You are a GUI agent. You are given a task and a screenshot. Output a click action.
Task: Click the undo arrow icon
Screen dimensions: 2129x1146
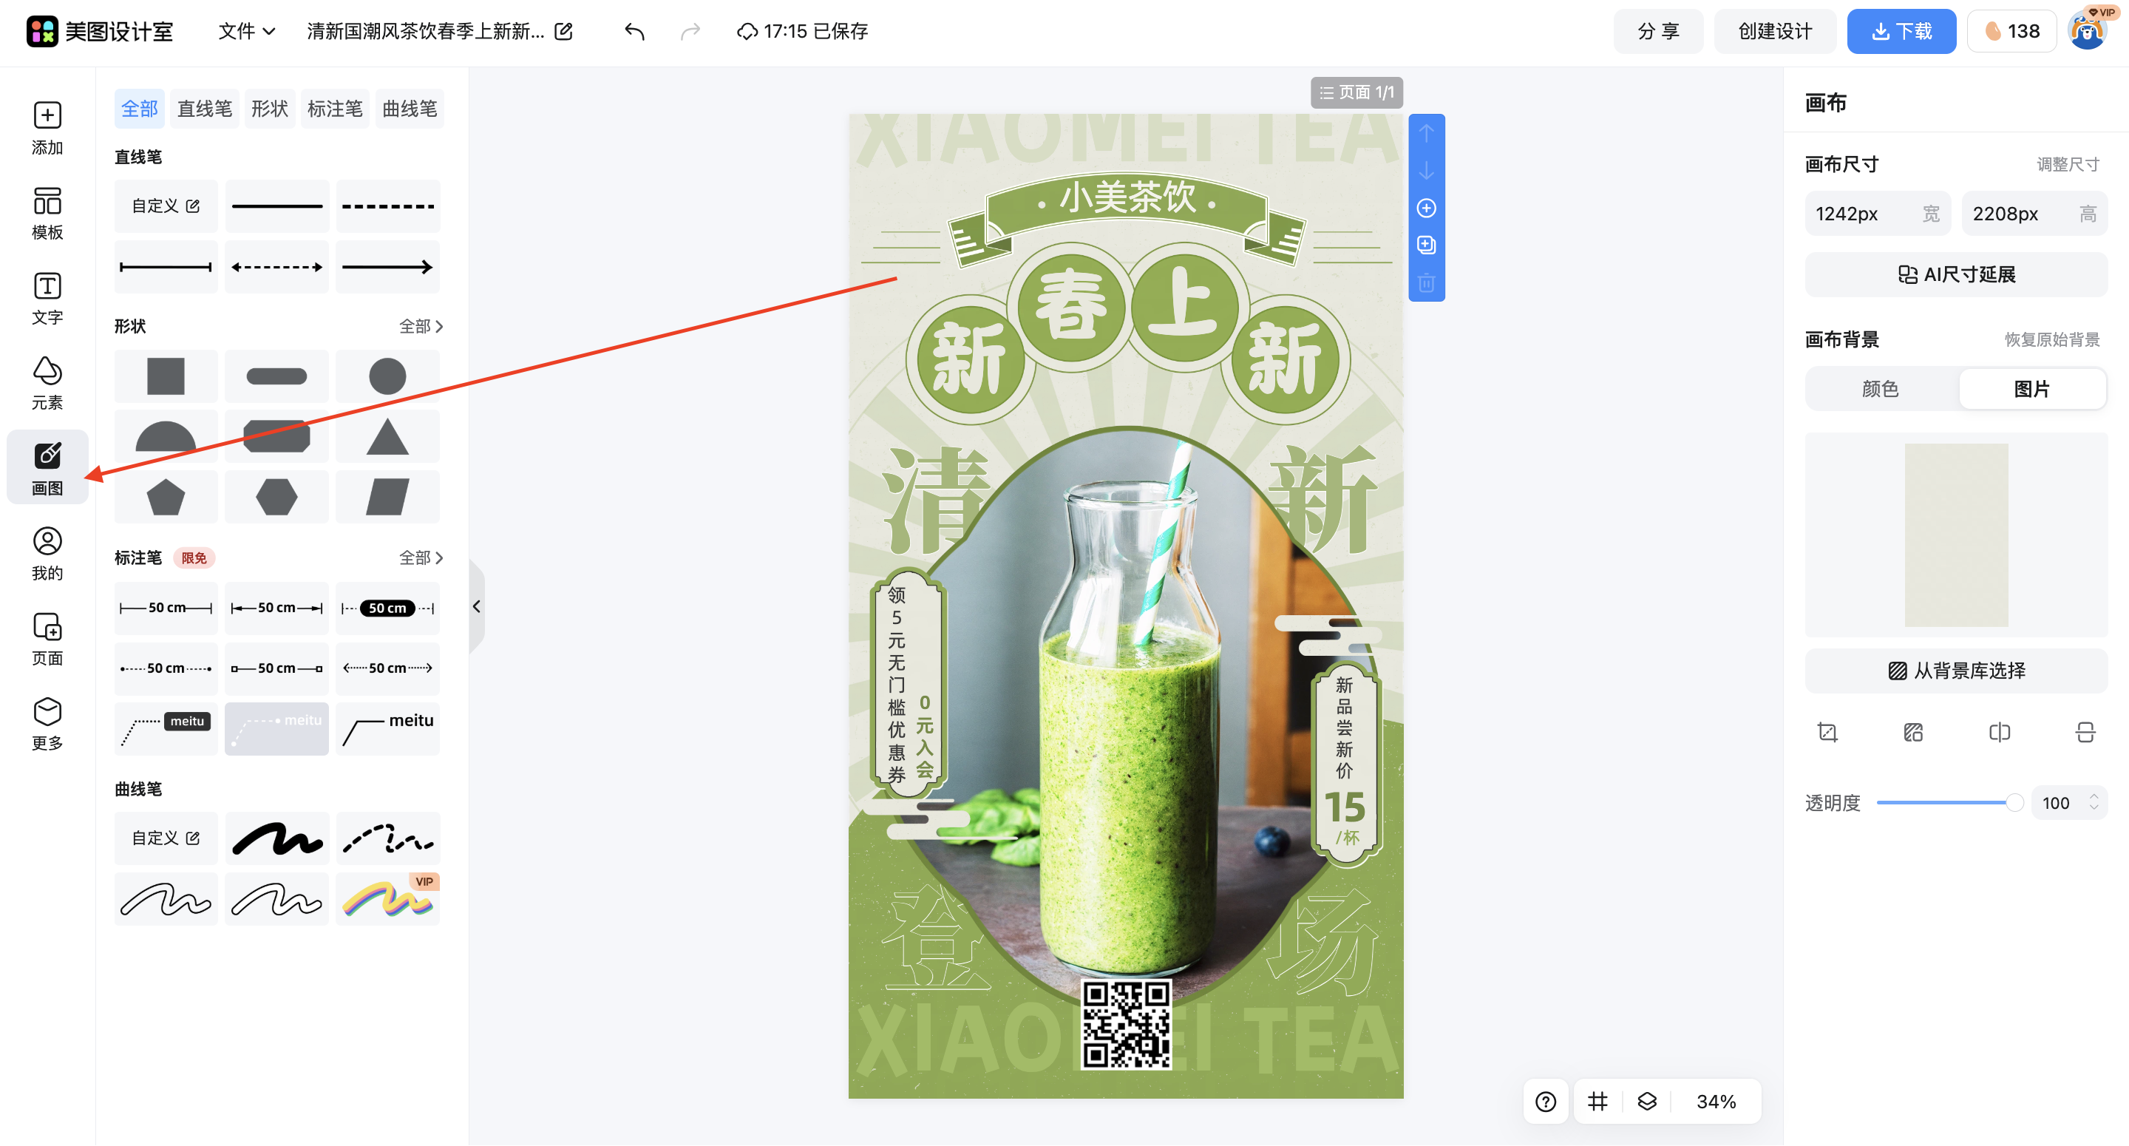[634, 31]
